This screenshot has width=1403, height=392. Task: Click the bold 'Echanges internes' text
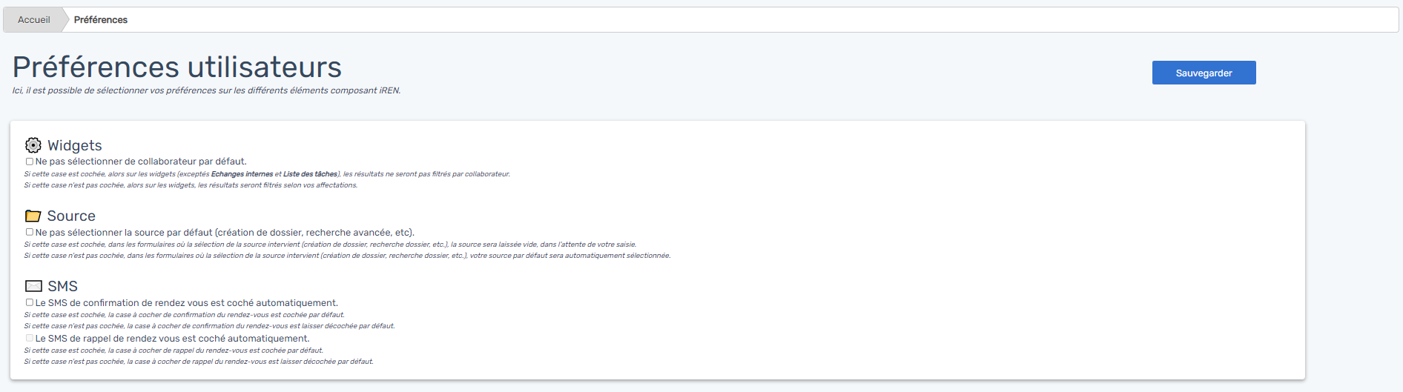[x=242, y=174]
